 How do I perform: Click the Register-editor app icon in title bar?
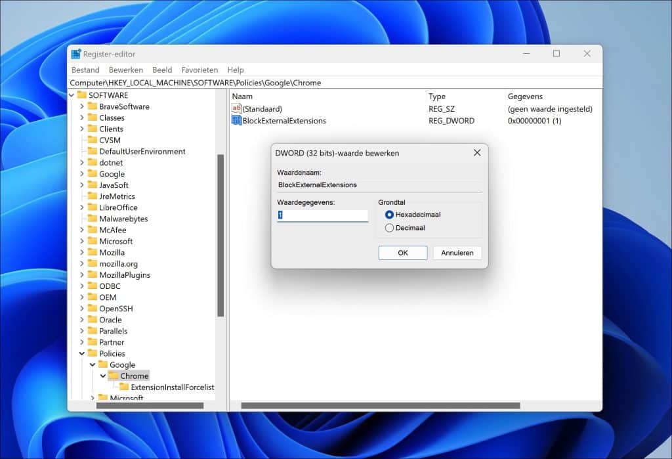[x=76, y=54]
